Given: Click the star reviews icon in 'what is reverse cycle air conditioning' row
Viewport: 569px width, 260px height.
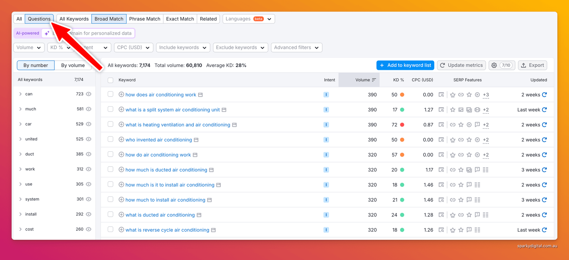Looking at the screenshot, I should [461, 230].
